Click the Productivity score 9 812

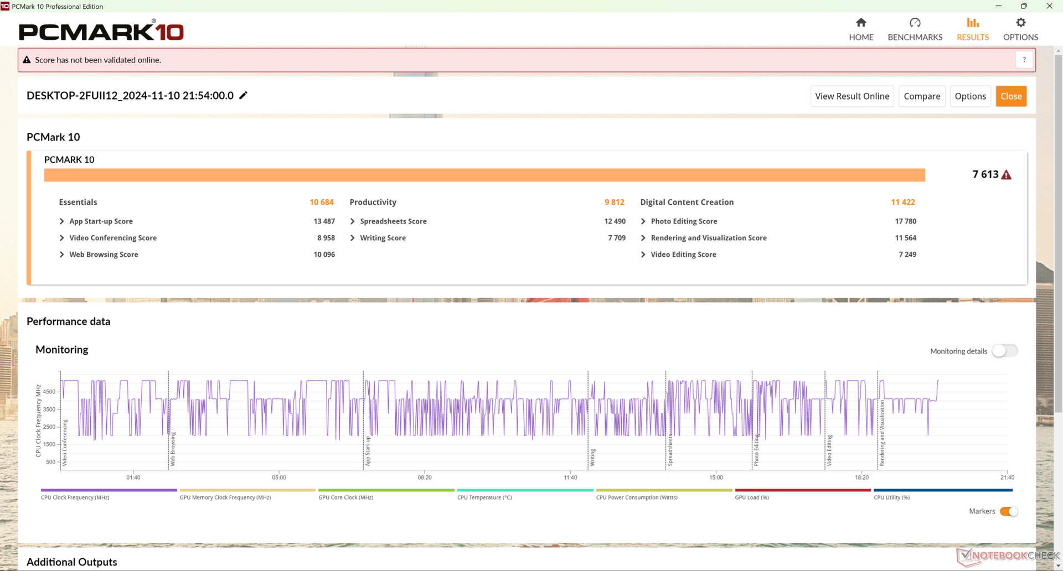614,203
